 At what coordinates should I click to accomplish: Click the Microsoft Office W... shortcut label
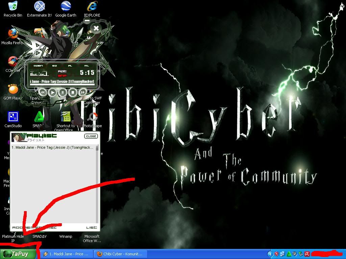pos(92,238)
